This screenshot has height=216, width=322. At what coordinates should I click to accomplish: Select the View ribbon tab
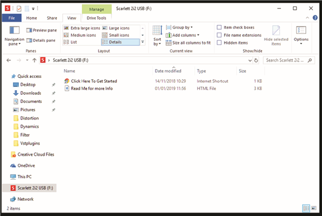coord(72,18)
